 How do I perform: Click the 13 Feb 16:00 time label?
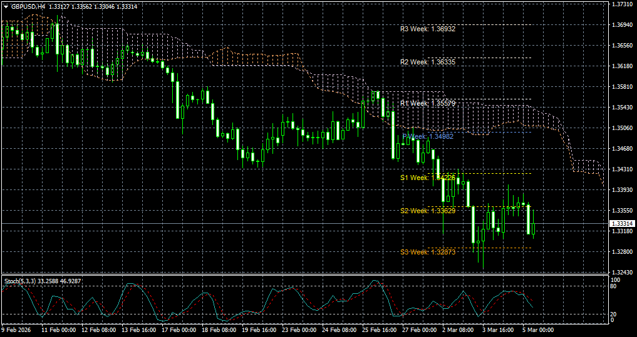[x=138, y=331]
